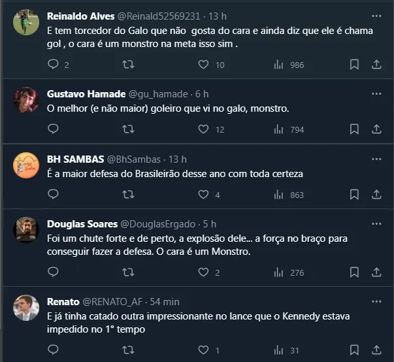Bookmark Reinaldo Alves' tweet
This screenshot has width=394, height=362.
click(354, 65)
